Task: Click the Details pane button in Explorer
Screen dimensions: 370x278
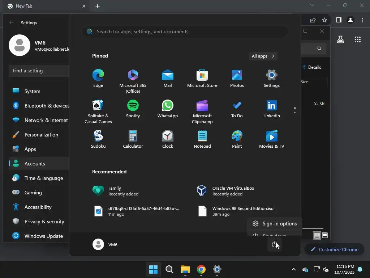Action: pos(311,67)
